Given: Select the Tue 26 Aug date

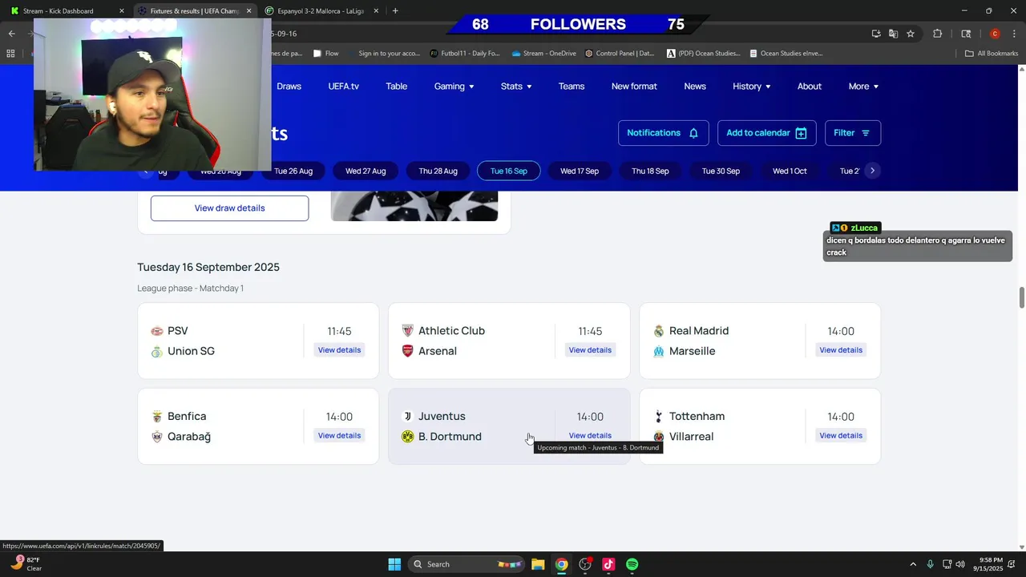Looking at the screenshot, I should pyautogui.click(x=293, y=171).
